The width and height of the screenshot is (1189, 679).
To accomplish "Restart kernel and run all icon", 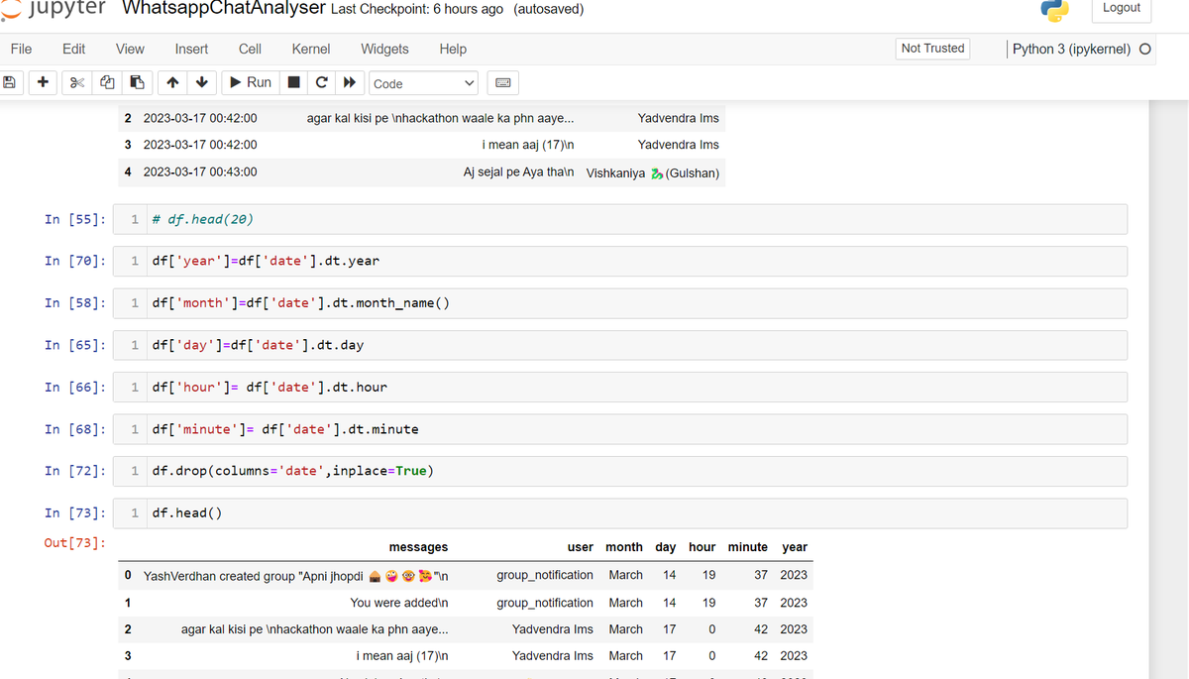I will point(350,83).
